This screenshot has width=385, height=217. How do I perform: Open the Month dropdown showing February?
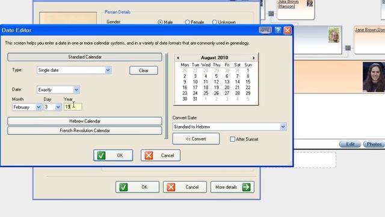coord(38,107)
